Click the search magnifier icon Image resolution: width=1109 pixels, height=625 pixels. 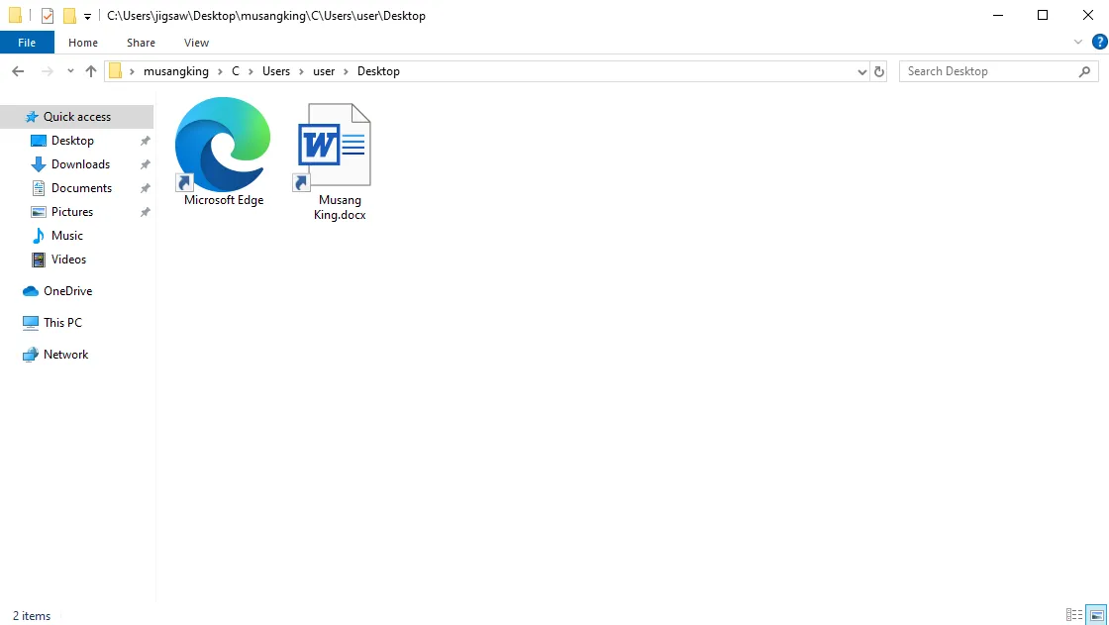[1084, 71]
